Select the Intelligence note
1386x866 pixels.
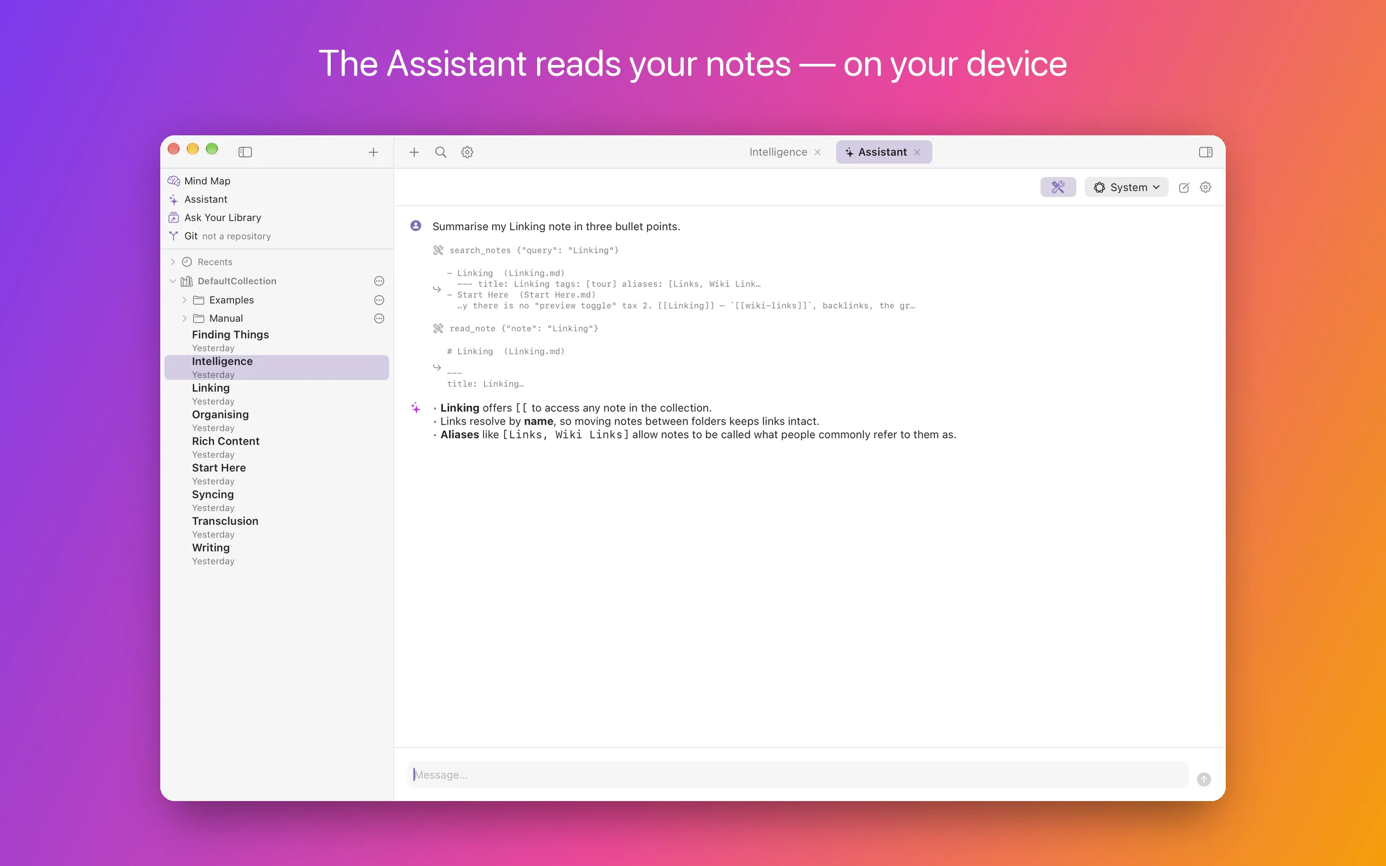pyautogui.click(x=277, y=367)
